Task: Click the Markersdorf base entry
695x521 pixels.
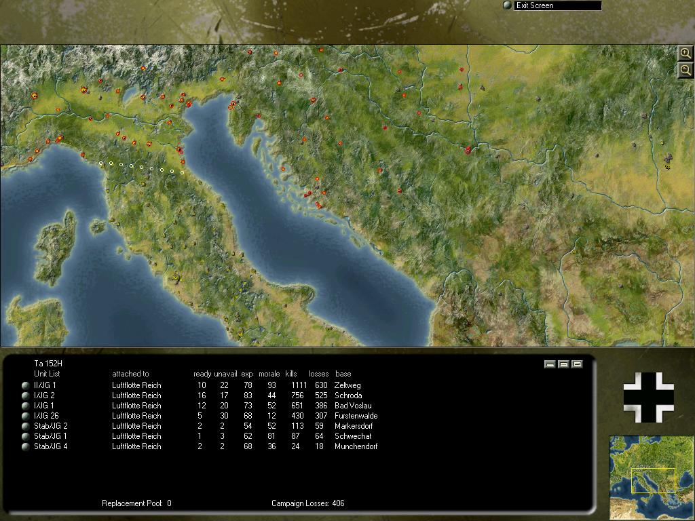Action: click(353, 426)
